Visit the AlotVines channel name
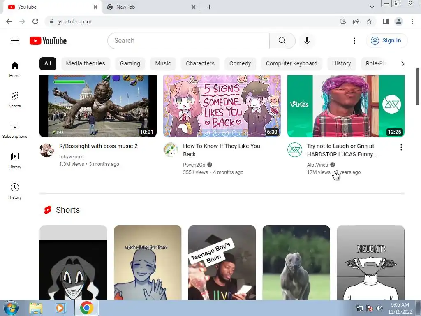421x316 pixels. point(317,165)
